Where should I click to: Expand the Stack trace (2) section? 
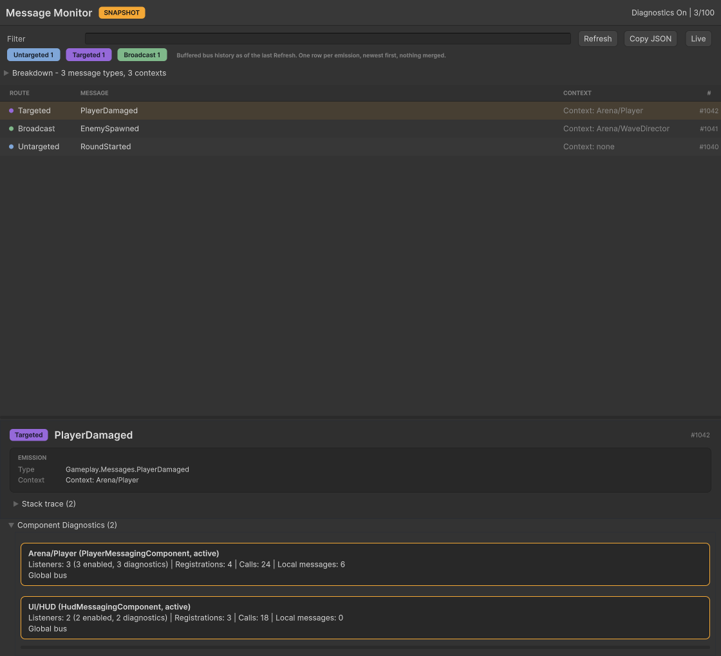(44, 504)
